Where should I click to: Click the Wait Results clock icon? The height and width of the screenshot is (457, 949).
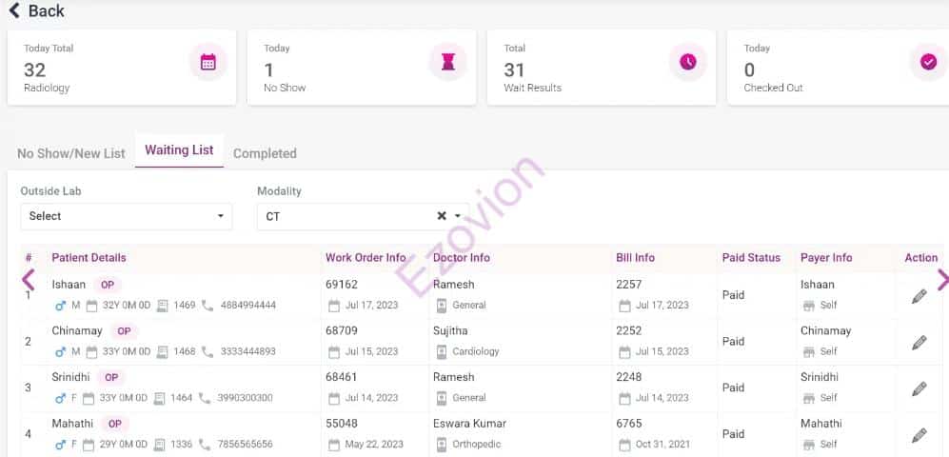(687, 62)
